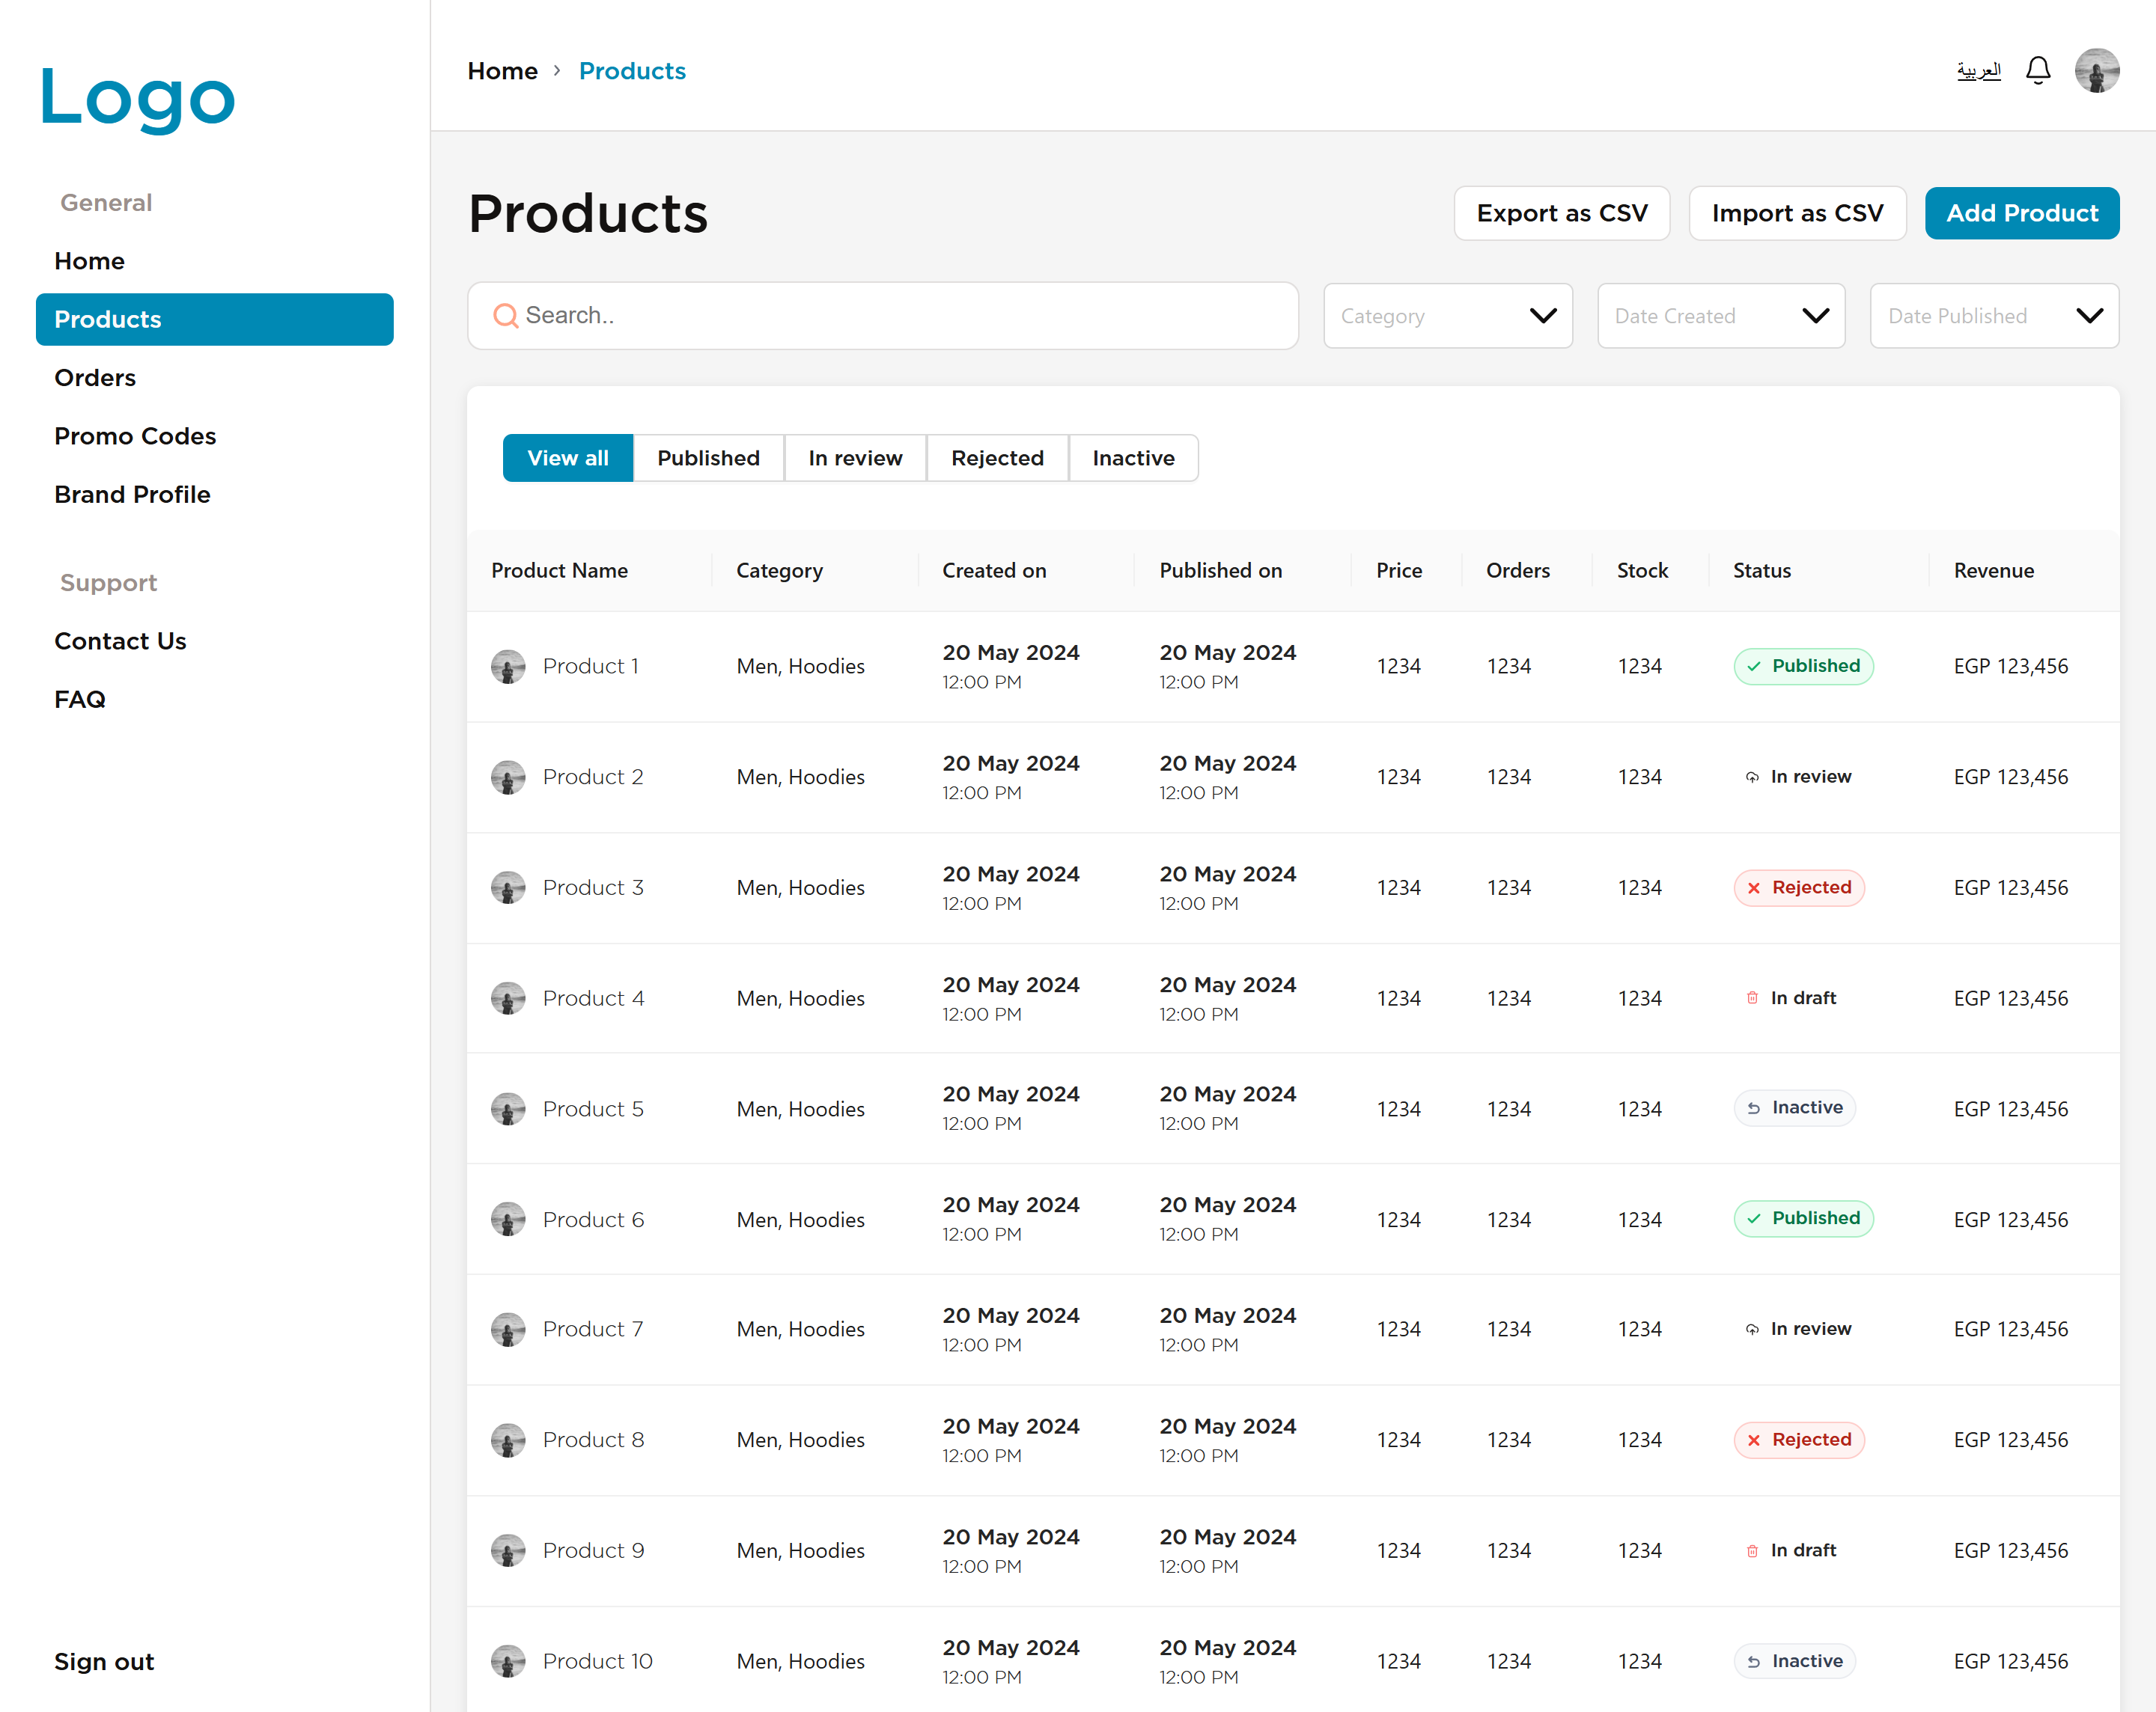
Task: Click the Add Product button
Action: point(2021,213)
